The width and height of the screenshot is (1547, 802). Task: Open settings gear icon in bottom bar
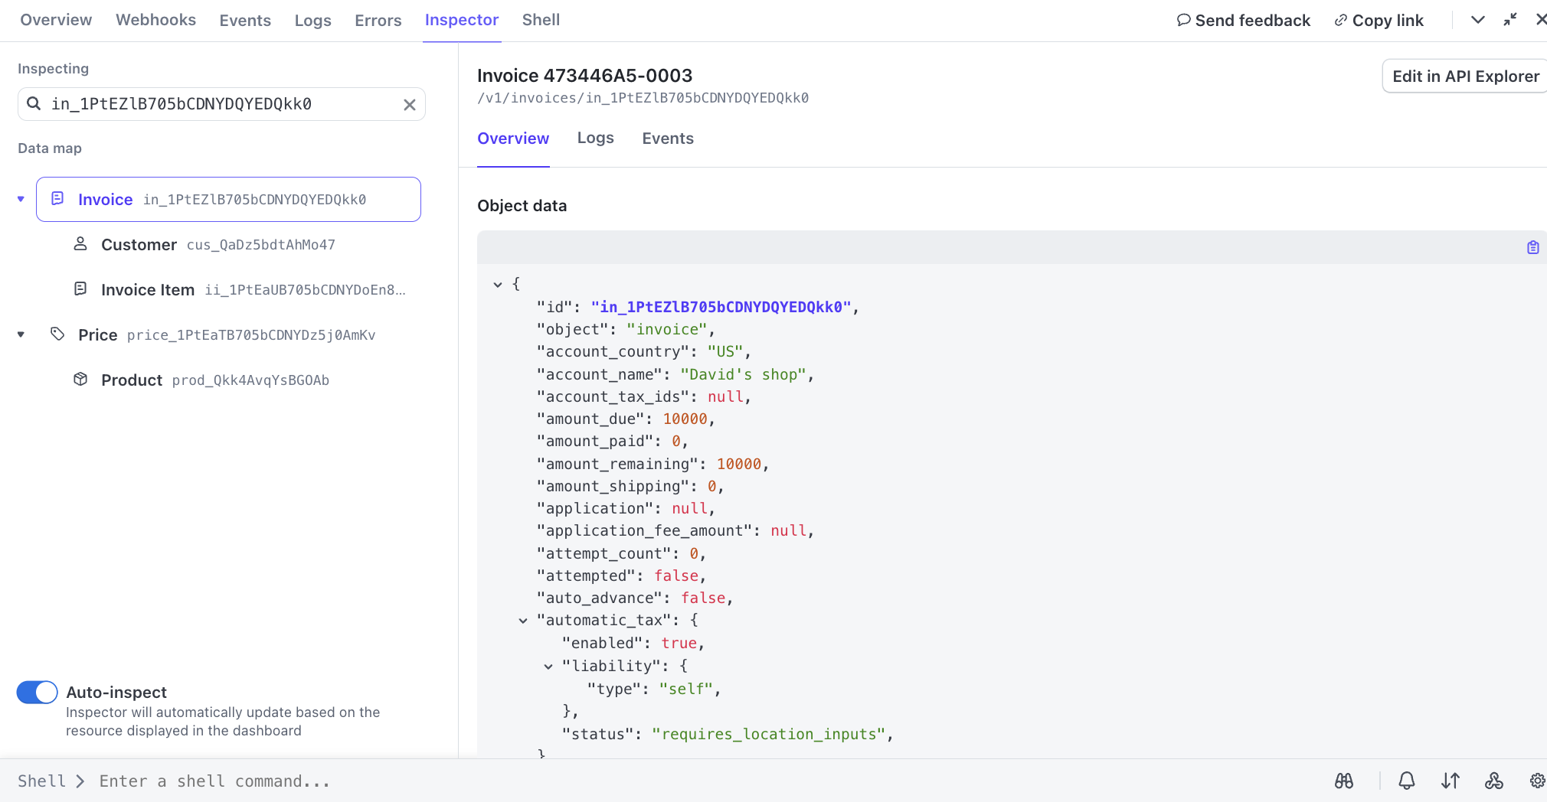pyautogui.click(x=1537, y=781)
